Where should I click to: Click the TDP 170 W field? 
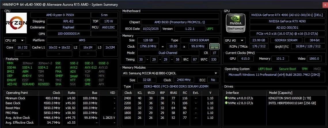pos(109,21)
